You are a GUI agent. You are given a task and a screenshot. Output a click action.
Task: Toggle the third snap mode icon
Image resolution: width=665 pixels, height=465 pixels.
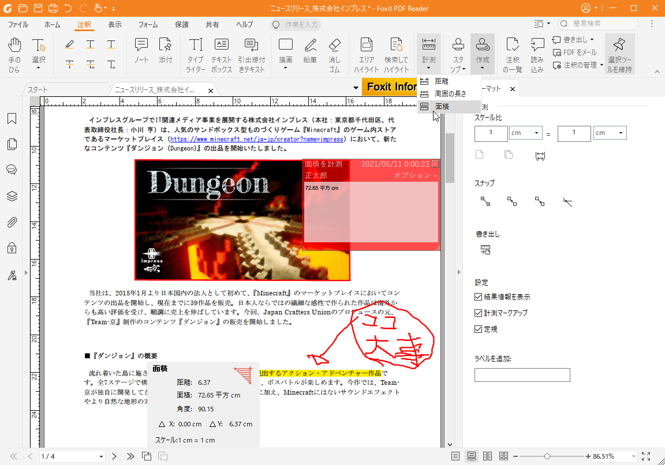click(x=540, y=201)
